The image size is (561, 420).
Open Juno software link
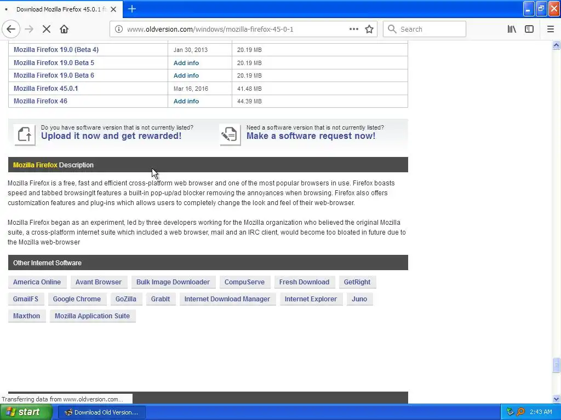[x=359, y=299]
